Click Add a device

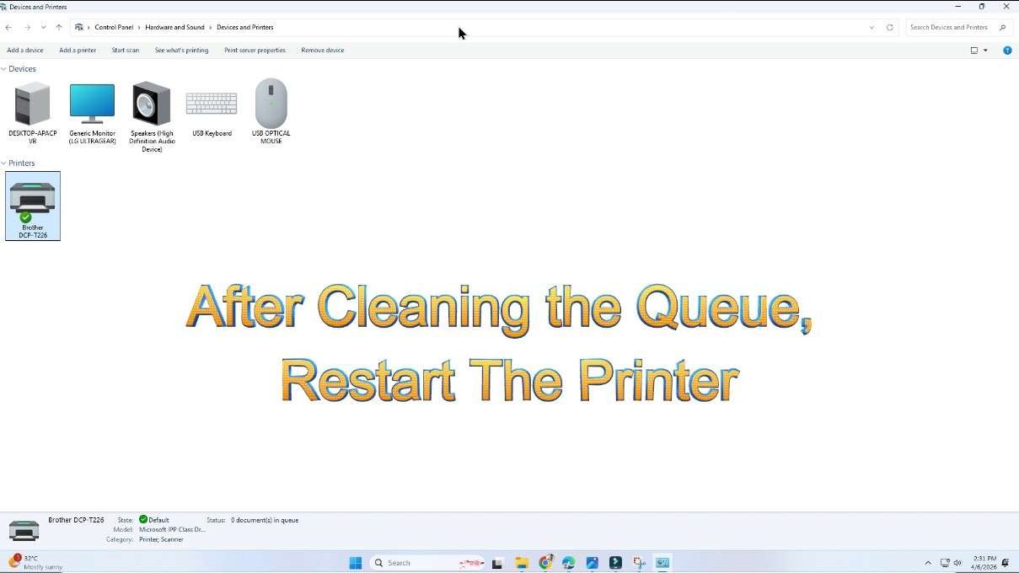tap(25, 51)
